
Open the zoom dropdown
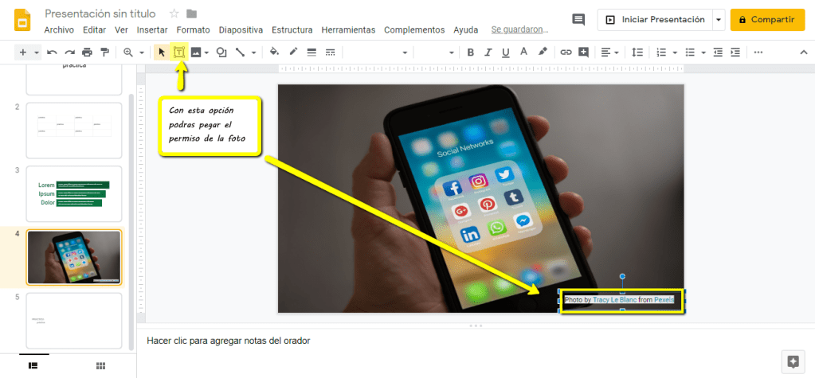tap(131, 53)
